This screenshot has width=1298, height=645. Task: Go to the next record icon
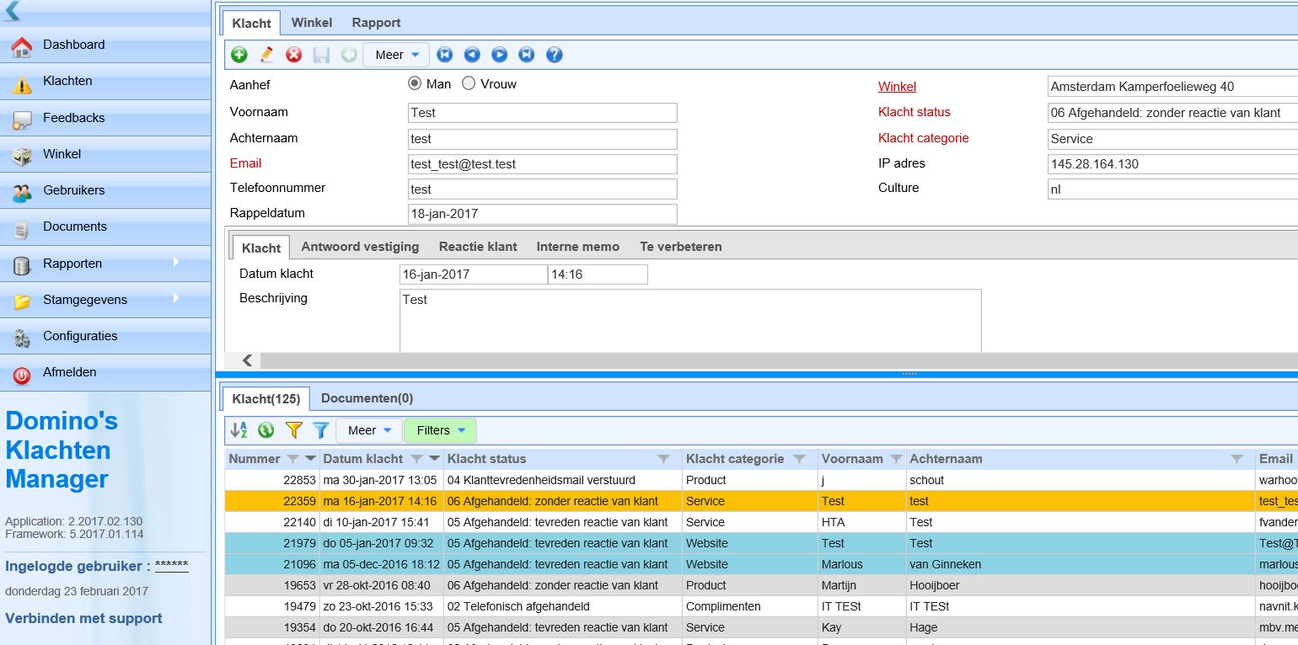tap(500, 55)
